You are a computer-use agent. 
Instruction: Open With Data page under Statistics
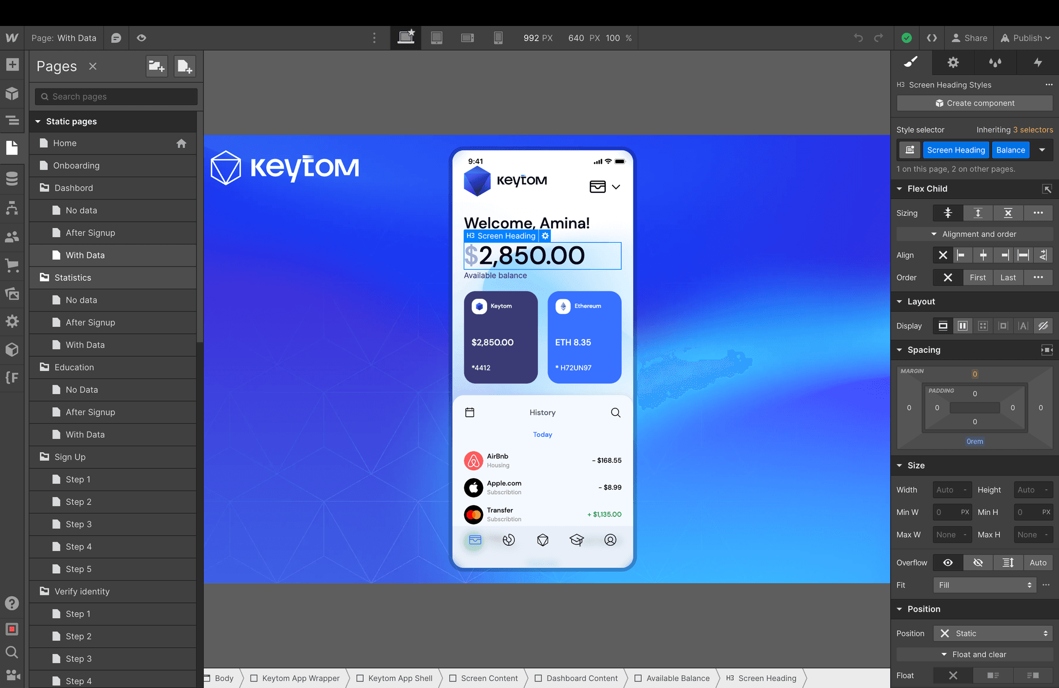coord(85,345)
